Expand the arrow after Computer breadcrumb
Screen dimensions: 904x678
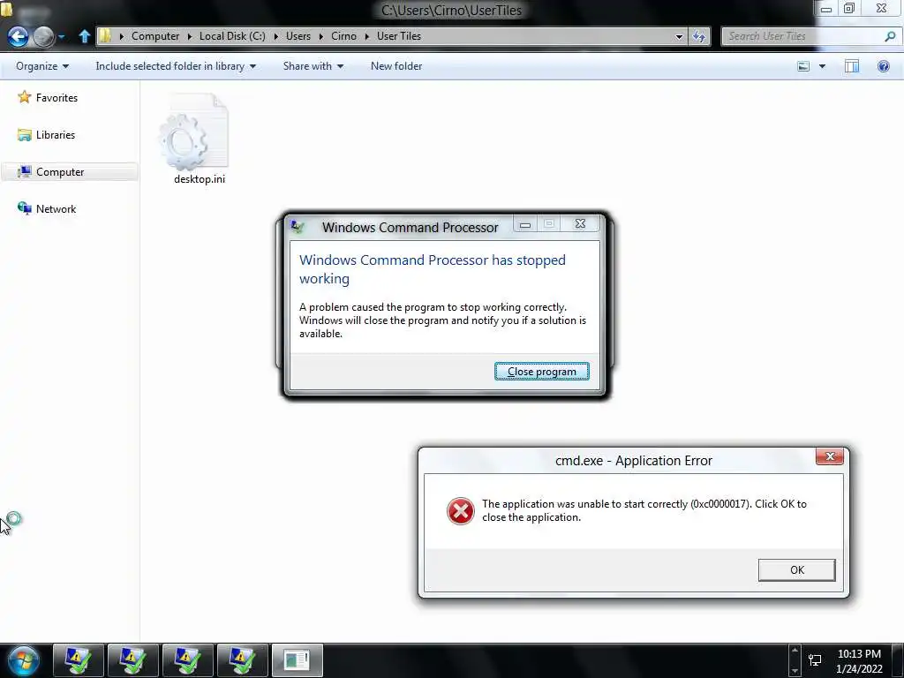[x=190, y=36]
